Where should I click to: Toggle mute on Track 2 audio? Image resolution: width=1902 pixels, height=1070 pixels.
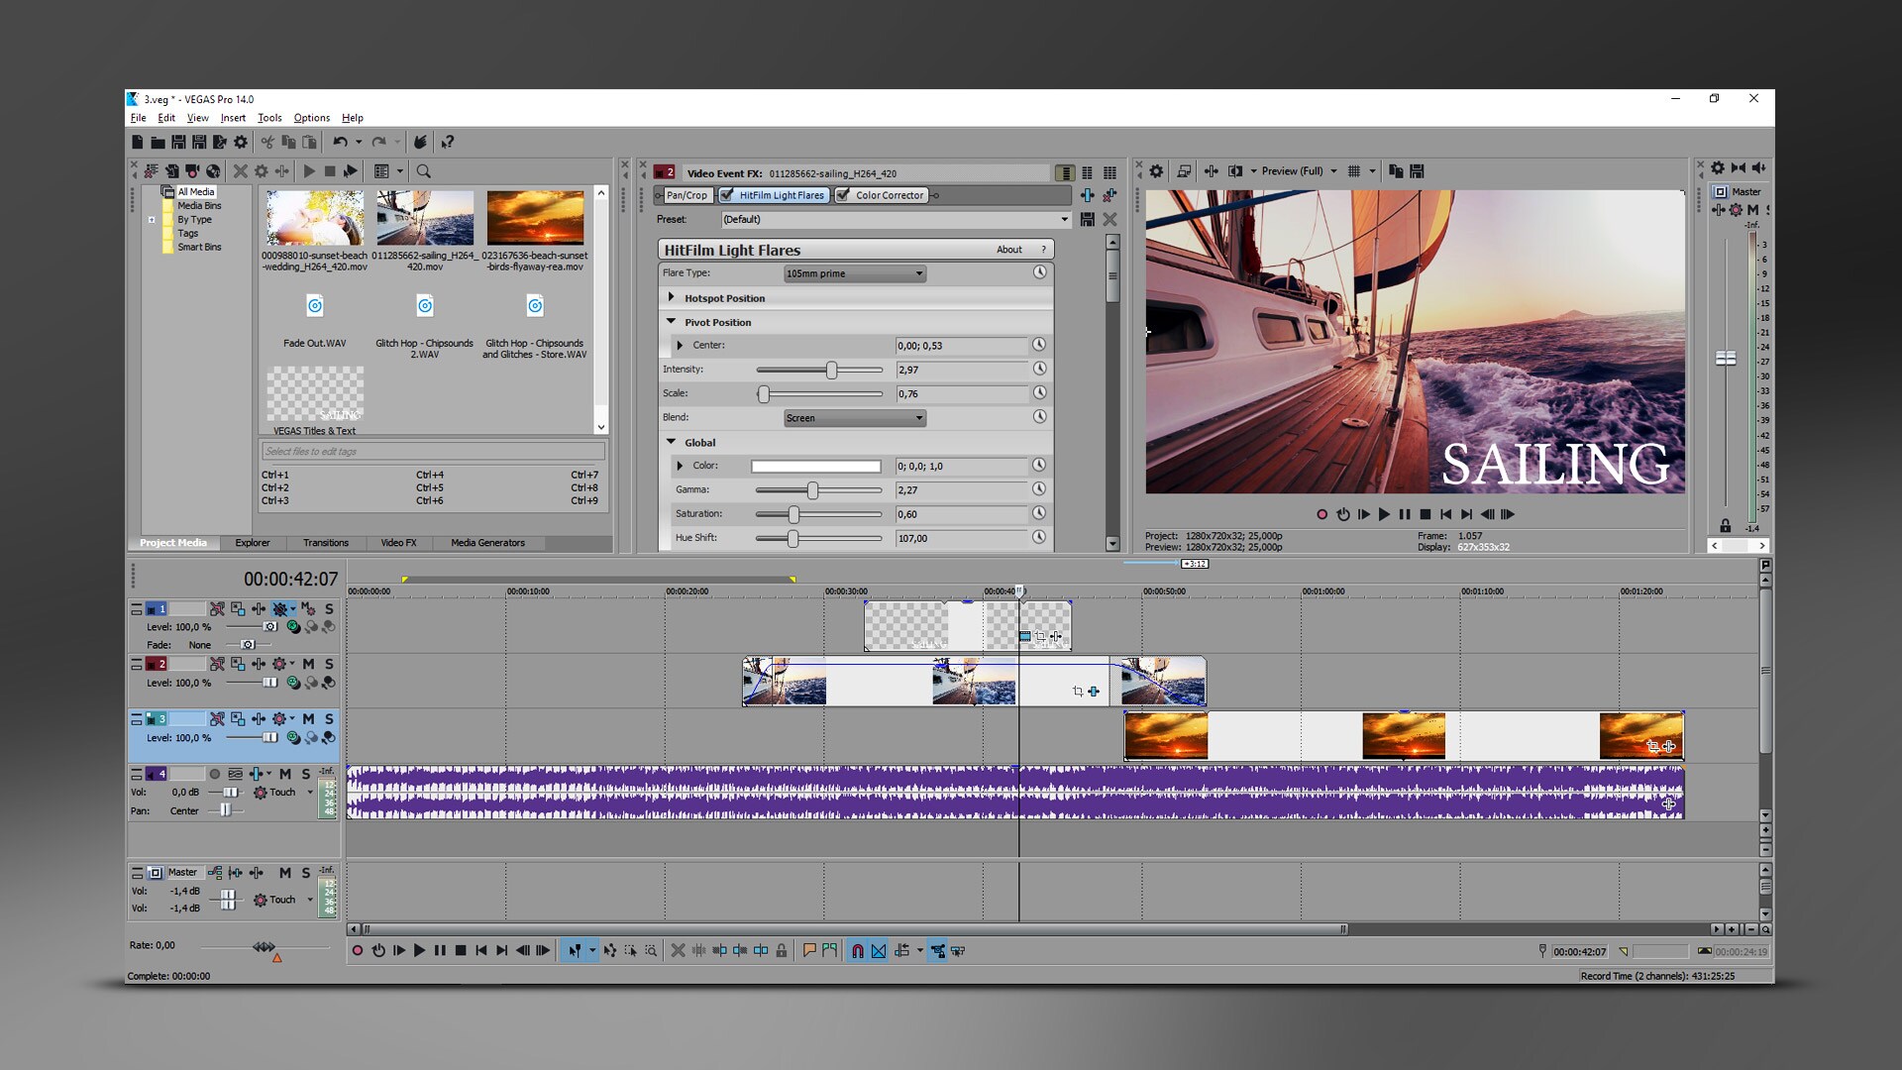point(306,667)
